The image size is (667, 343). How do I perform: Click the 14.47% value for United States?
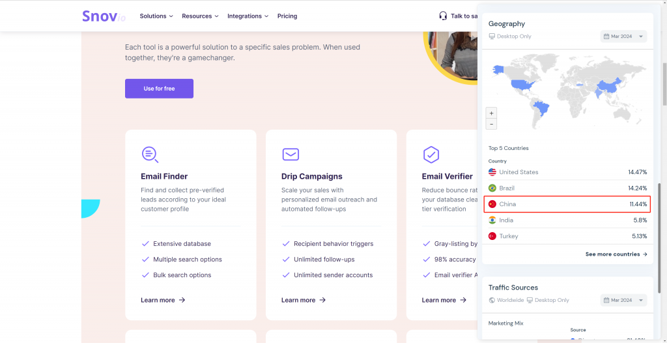click(637, 172)
